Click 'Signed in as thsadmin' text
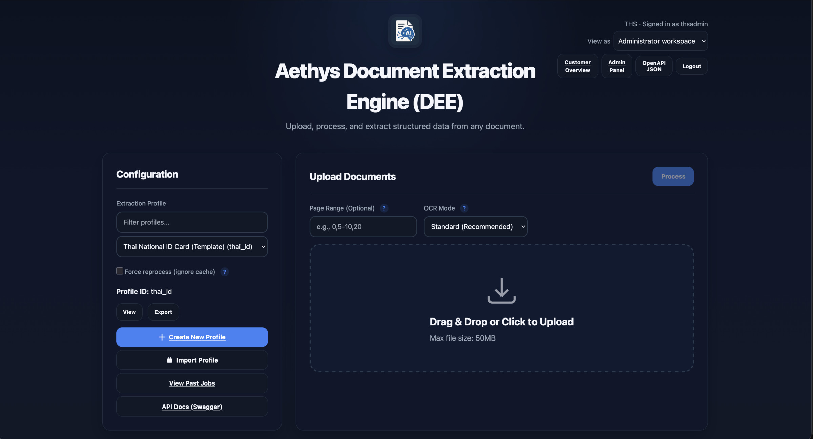 tap(675, 24)
